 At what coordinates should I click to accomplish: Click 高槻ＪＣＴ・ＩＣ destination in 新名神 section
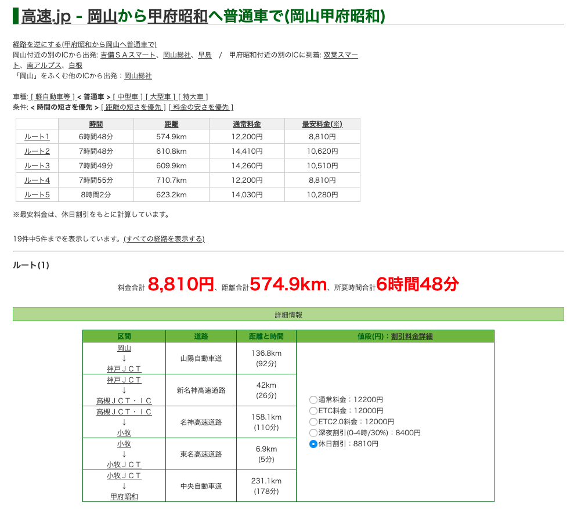point(124,400)
